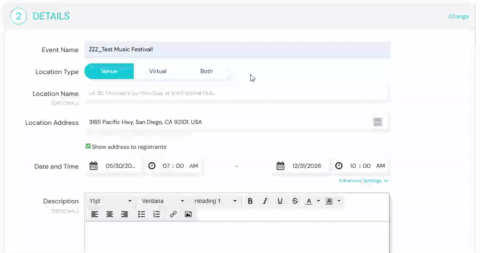Toggle strikethrough formatting
Viewport: 480px width, 253px height.
click(295, 201)
